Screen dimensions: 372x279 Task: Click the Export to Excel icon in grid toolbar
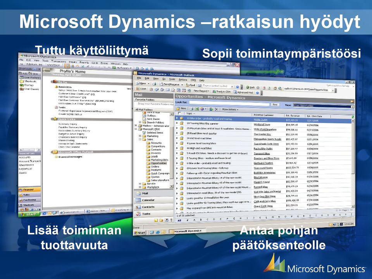click(x=197, y=109)
